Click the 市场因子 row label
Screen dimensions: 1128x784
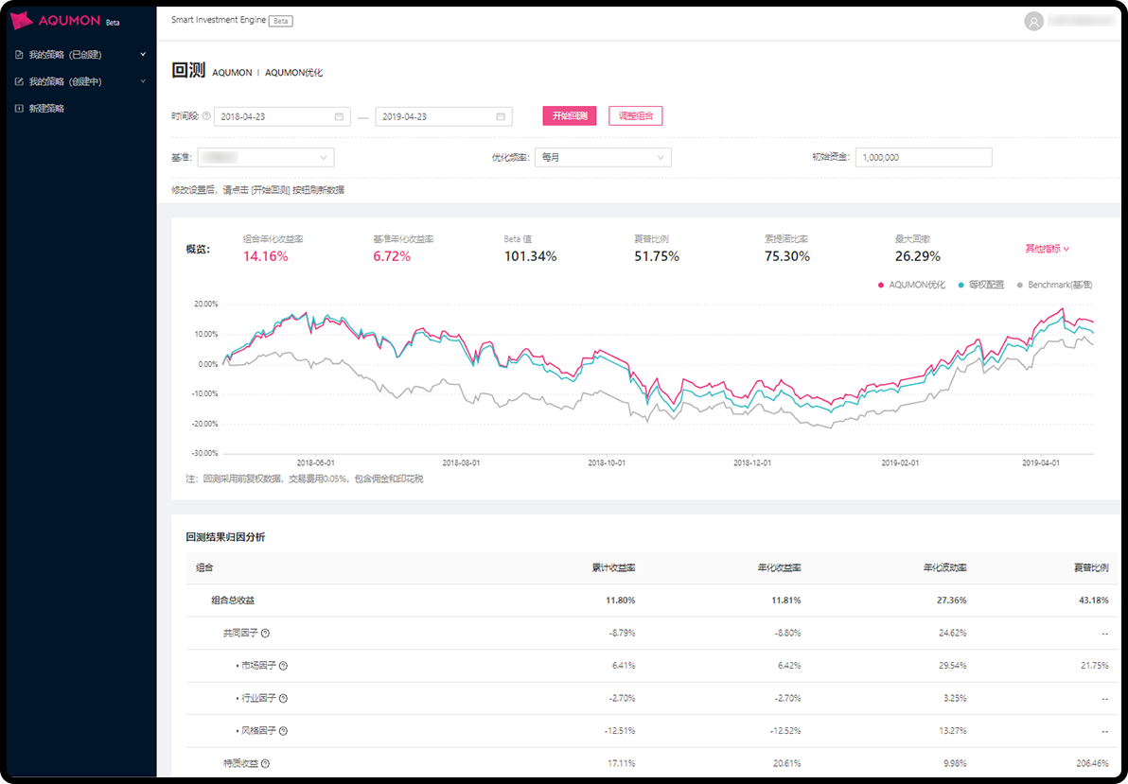click(258, 666)
